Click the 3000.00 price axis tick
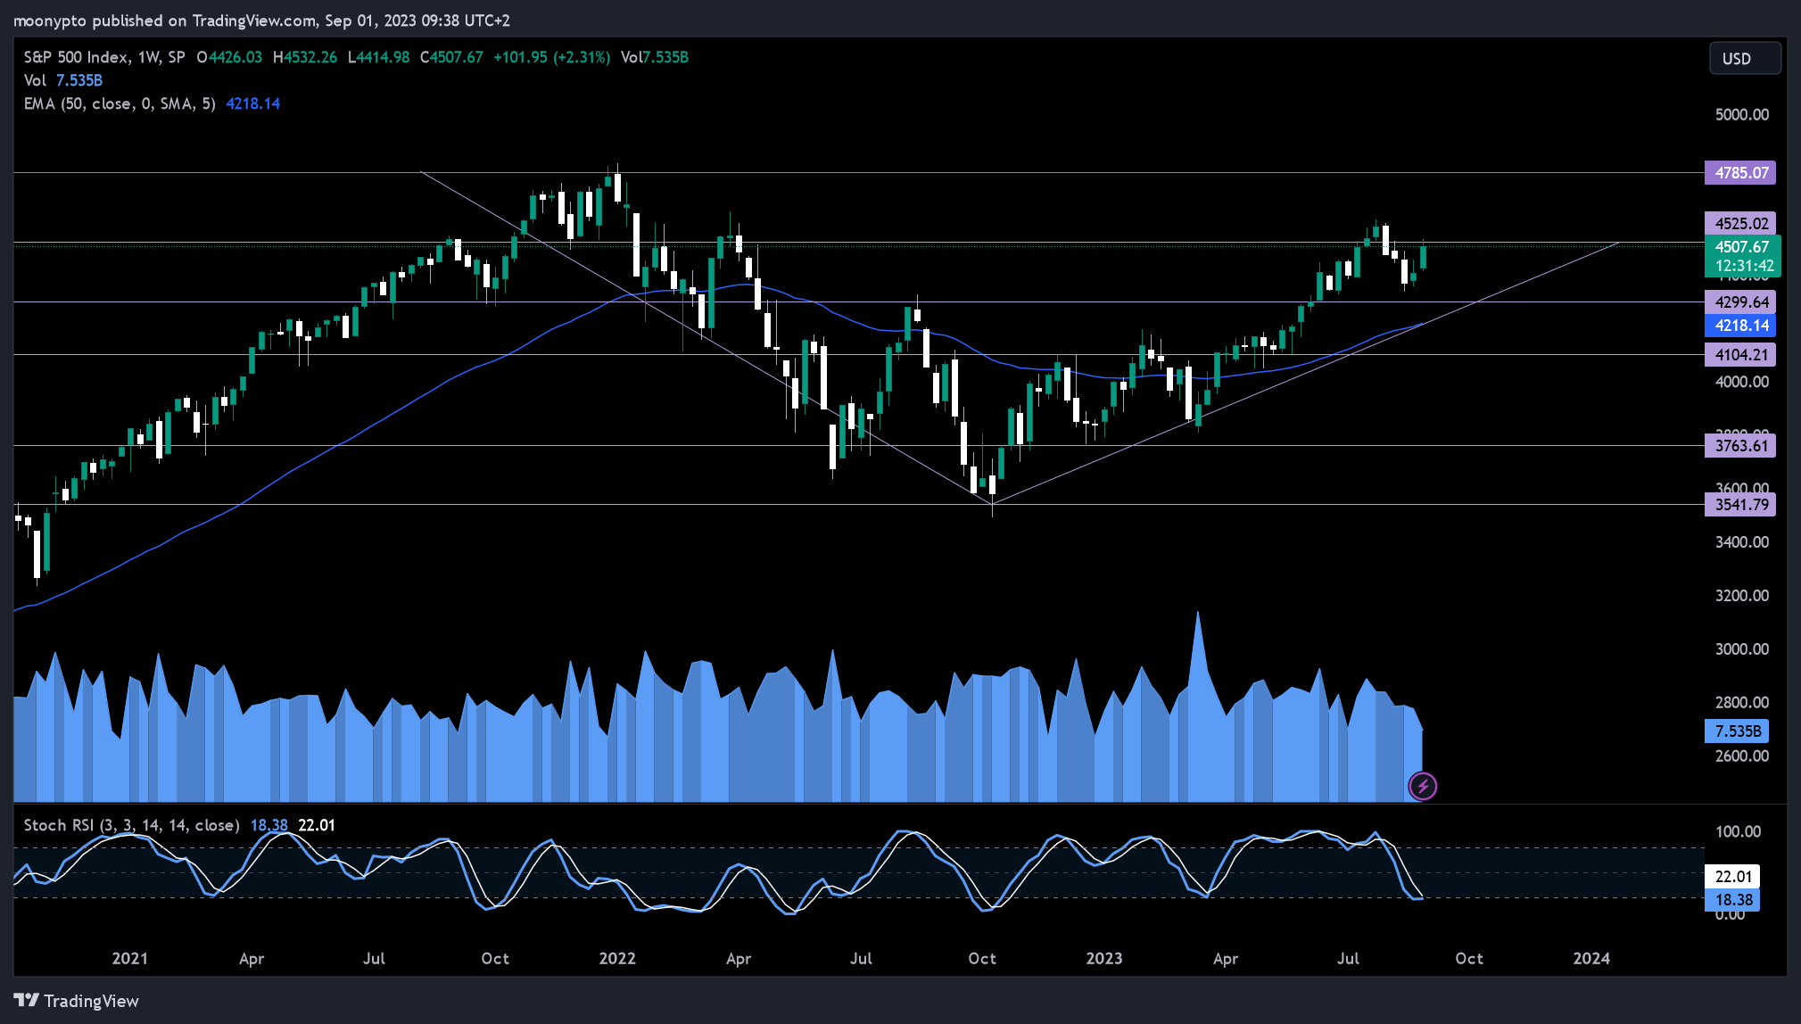1801x1024 pixels. 1741,649
